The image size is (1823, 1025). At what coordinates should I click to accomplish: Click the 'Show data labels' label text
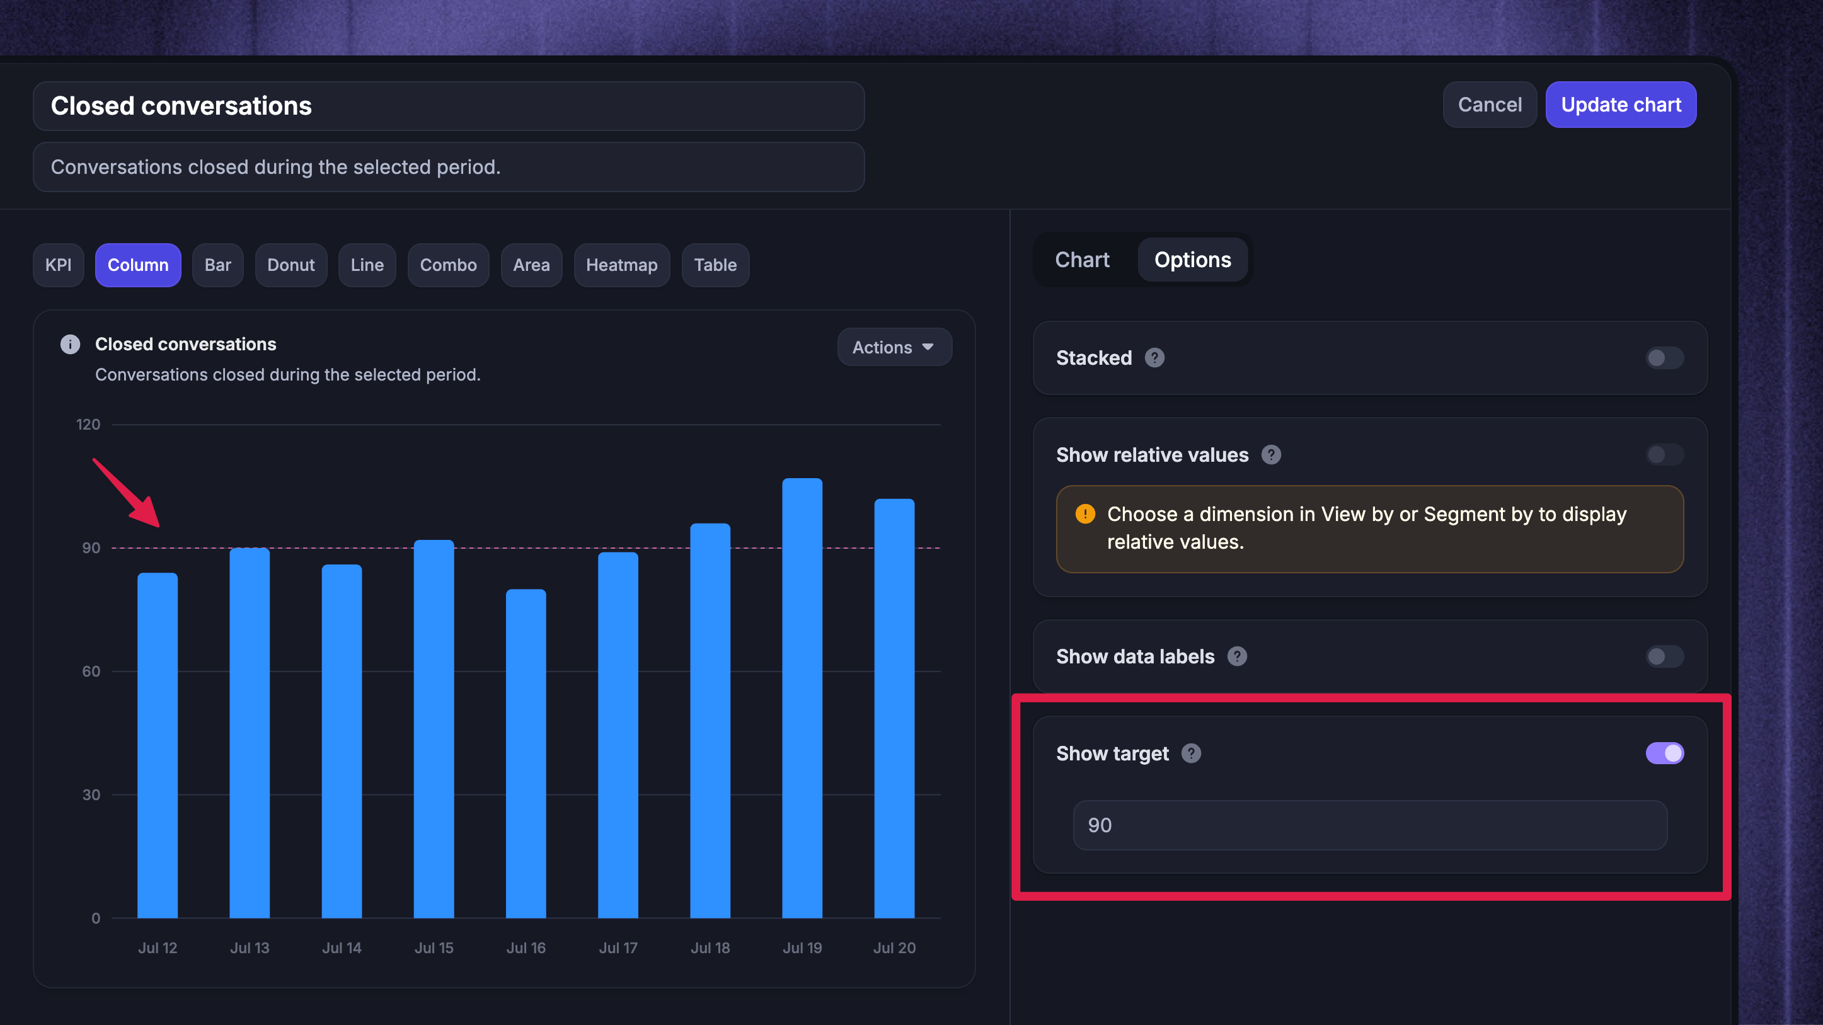1135,656
